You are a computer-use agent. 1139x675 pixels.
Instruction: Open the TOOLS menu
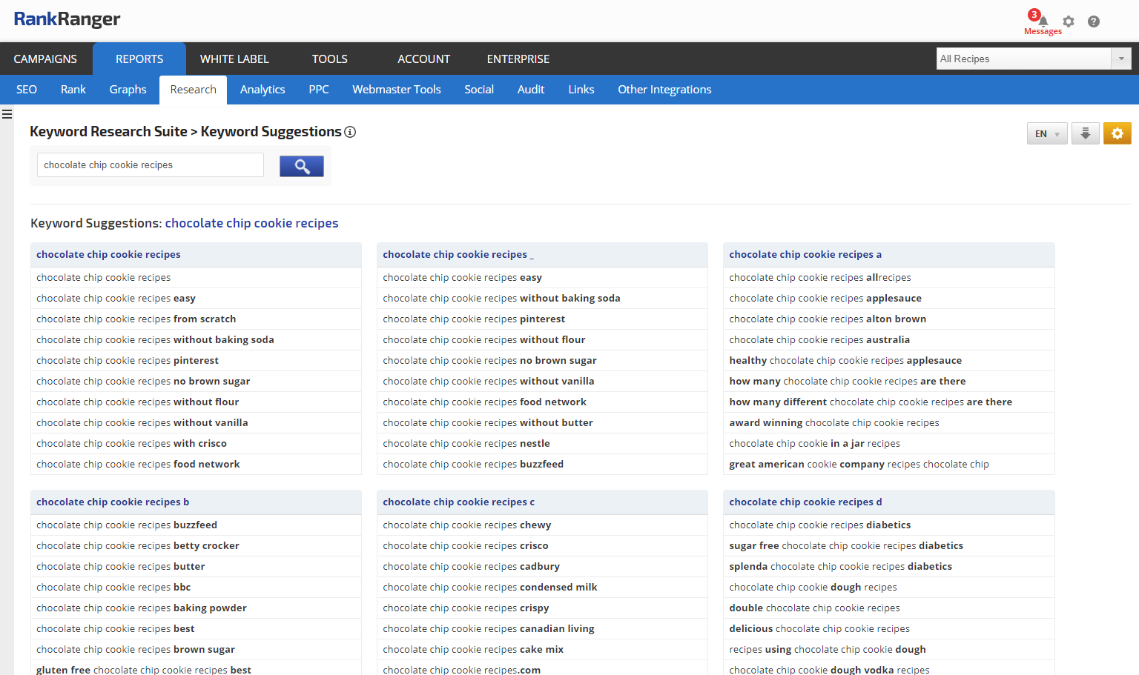(x=329, y=59)
